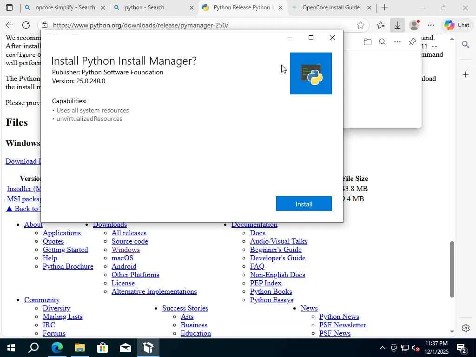Open Copilot Chat button
This screenshot has height=357, width=476.
coord(457,25)
